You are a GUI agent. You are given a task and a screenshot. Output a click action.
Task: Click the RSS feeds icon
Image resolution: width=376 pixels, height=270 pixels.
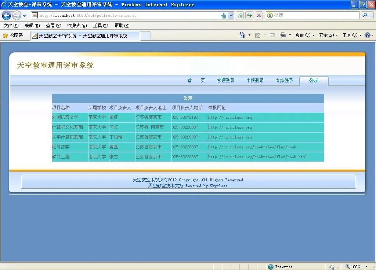[x=258, y=36]
